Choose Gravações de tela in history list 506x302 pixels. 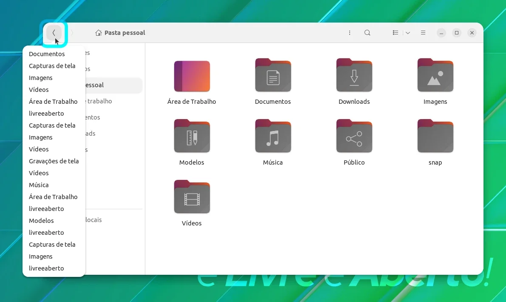pyautogui.click(x=54, y=161)
